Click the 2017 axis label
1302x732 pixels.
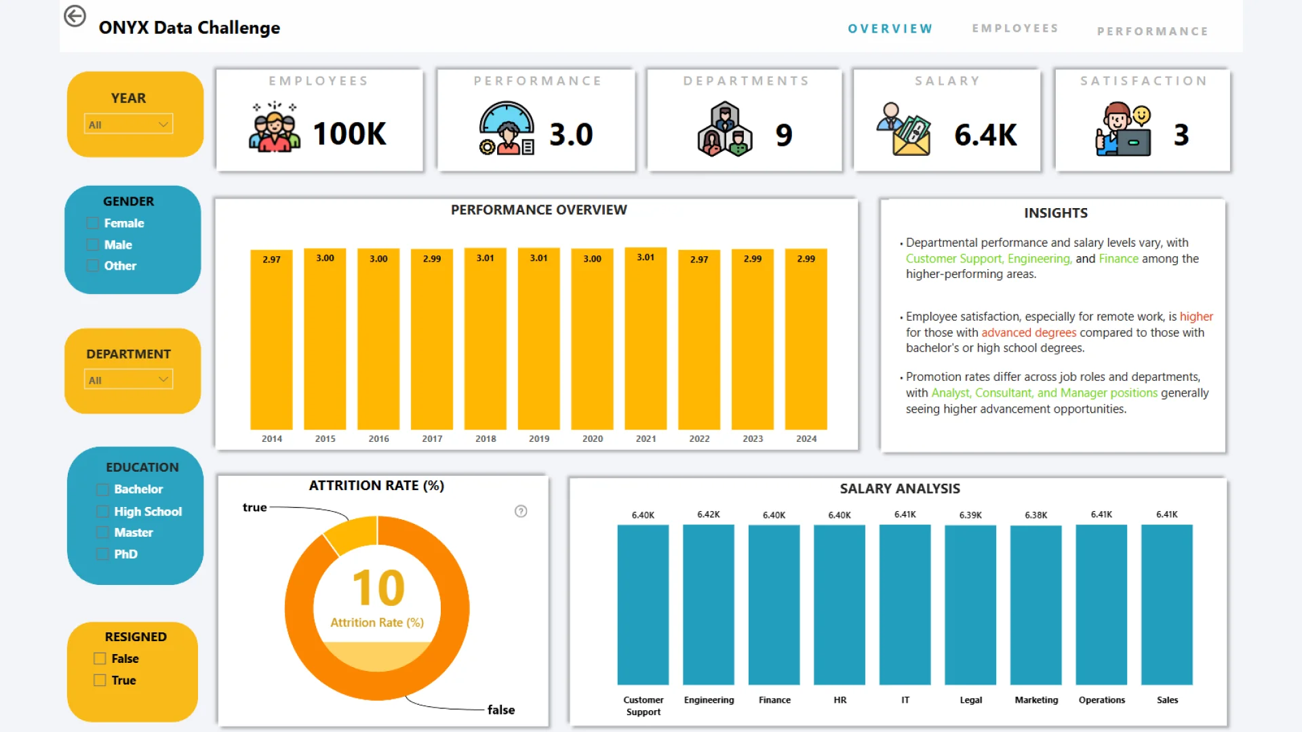[432, 439]
